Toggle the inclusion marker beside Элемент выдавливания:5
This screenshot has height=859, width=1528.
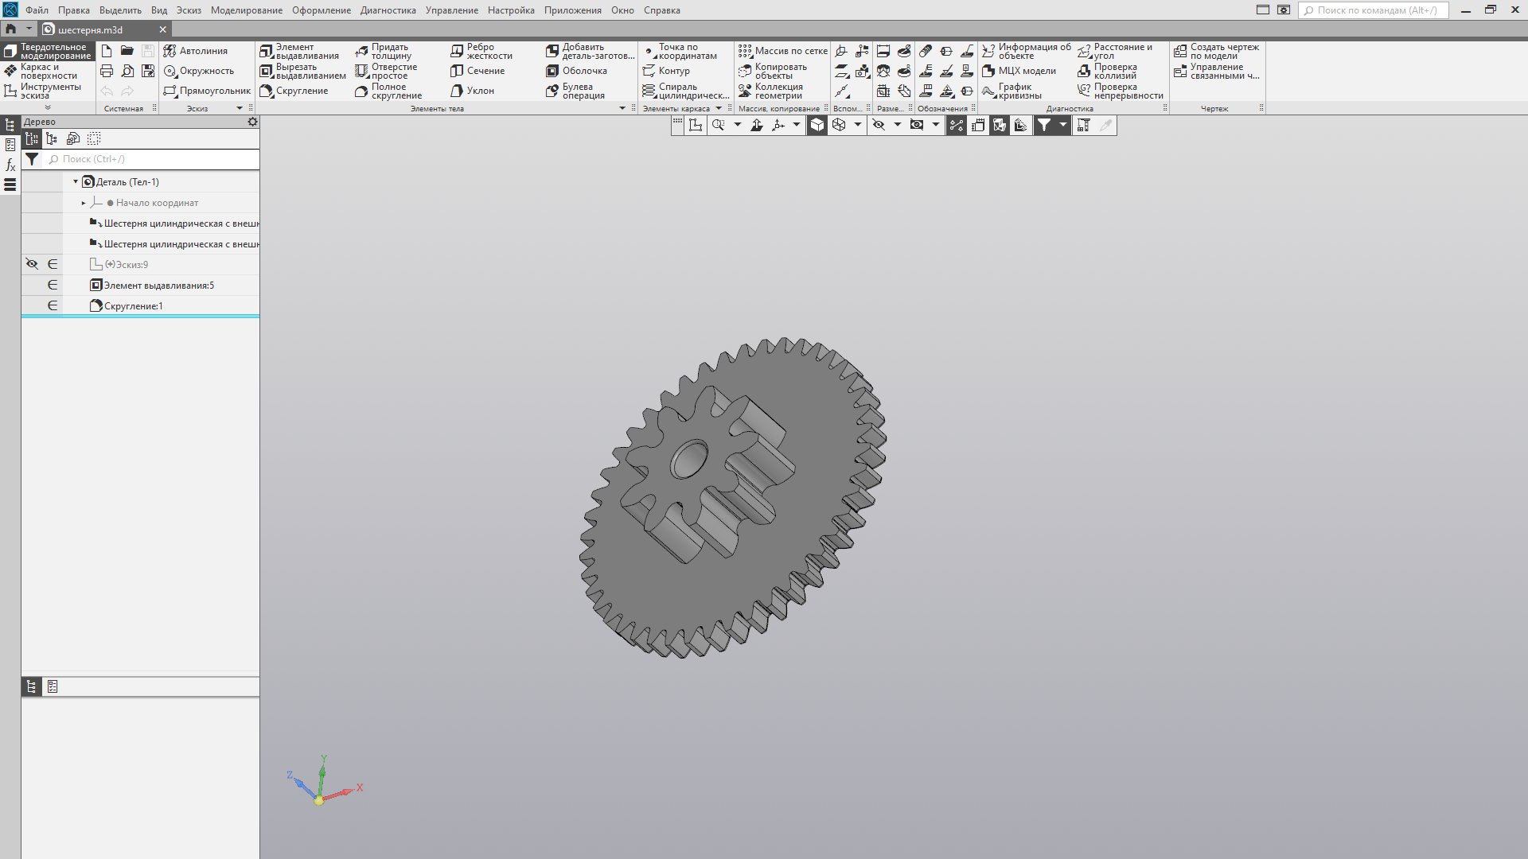point(53,286)
